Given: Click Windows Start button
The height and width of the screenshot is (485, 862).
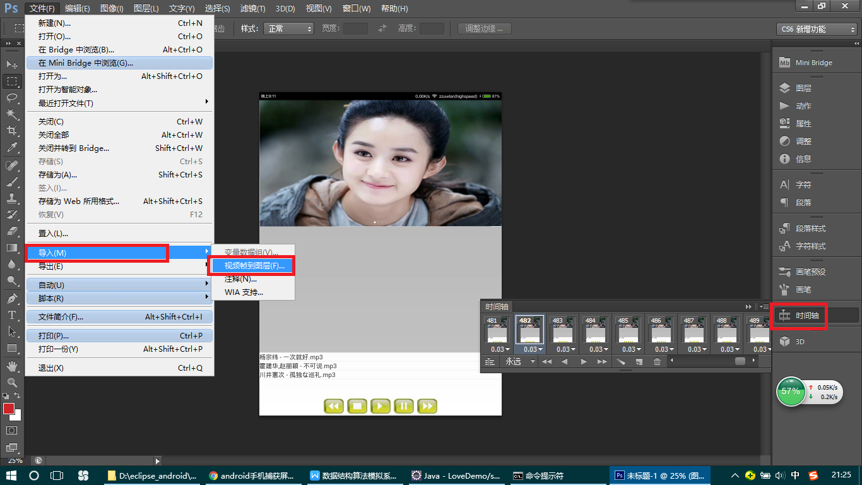Looking at the screenshot, I should point(11,476).
